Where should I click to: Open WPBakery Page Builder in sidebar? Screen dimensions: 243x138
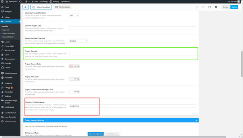(10, 102)
